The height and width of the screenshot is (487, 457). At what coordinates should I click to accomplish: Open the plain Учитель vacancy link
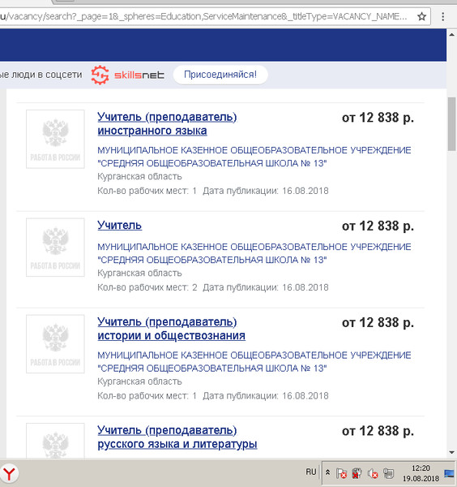click(119, 225)
